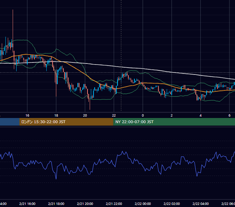Screen dimensions: 235x207
Task: Click the oscillator peak just after 22:00
Action: coord(122,152)
